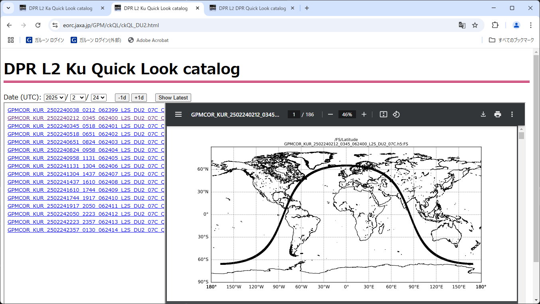
Task: Click the Show Latest button
Action: (173, 97)
